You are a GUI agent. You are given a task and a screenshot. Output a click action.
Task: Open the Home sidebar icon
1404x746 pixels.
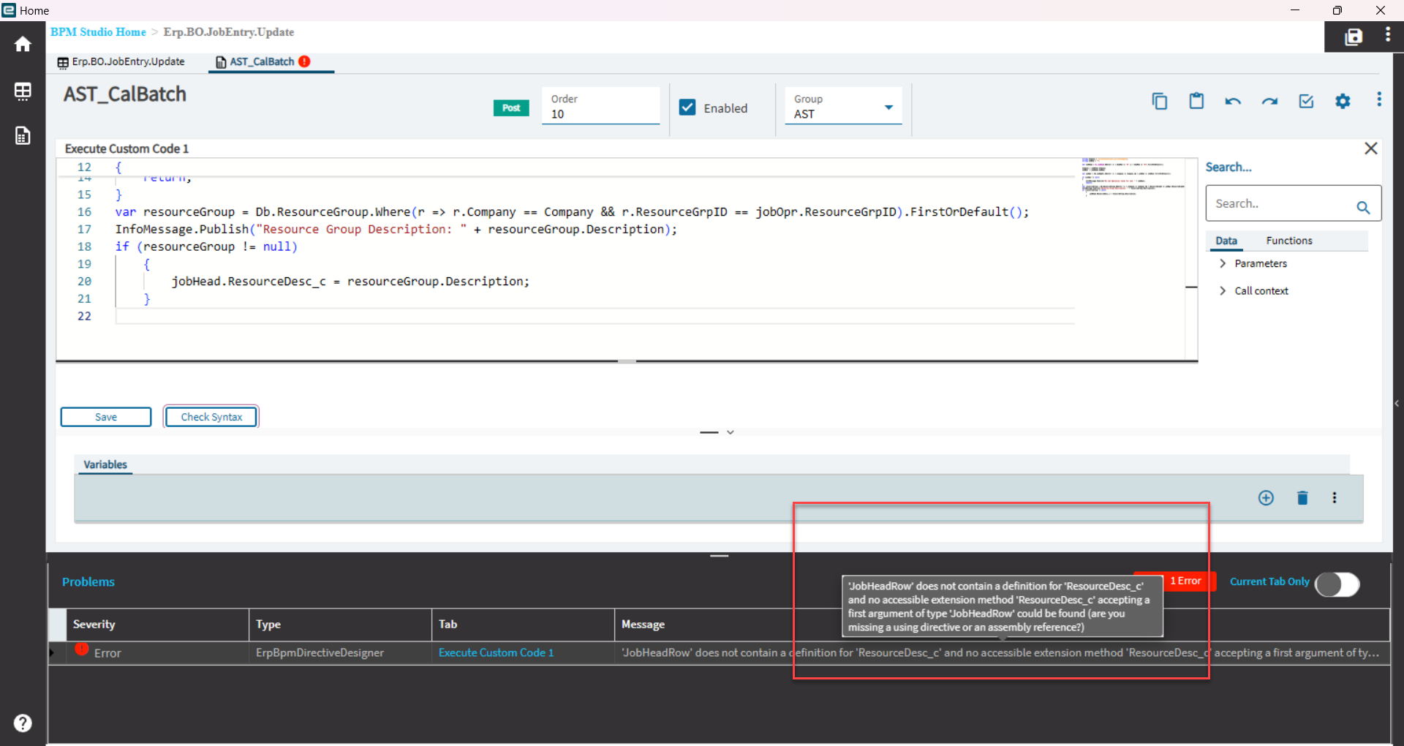tap(23, 45)
